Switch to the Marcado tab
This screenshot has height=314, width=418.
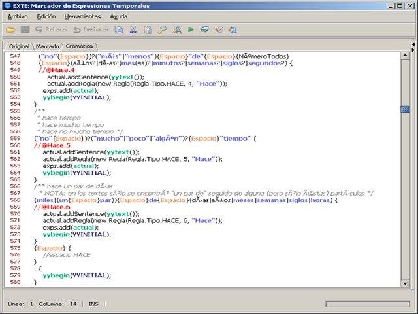click(47, 46)
